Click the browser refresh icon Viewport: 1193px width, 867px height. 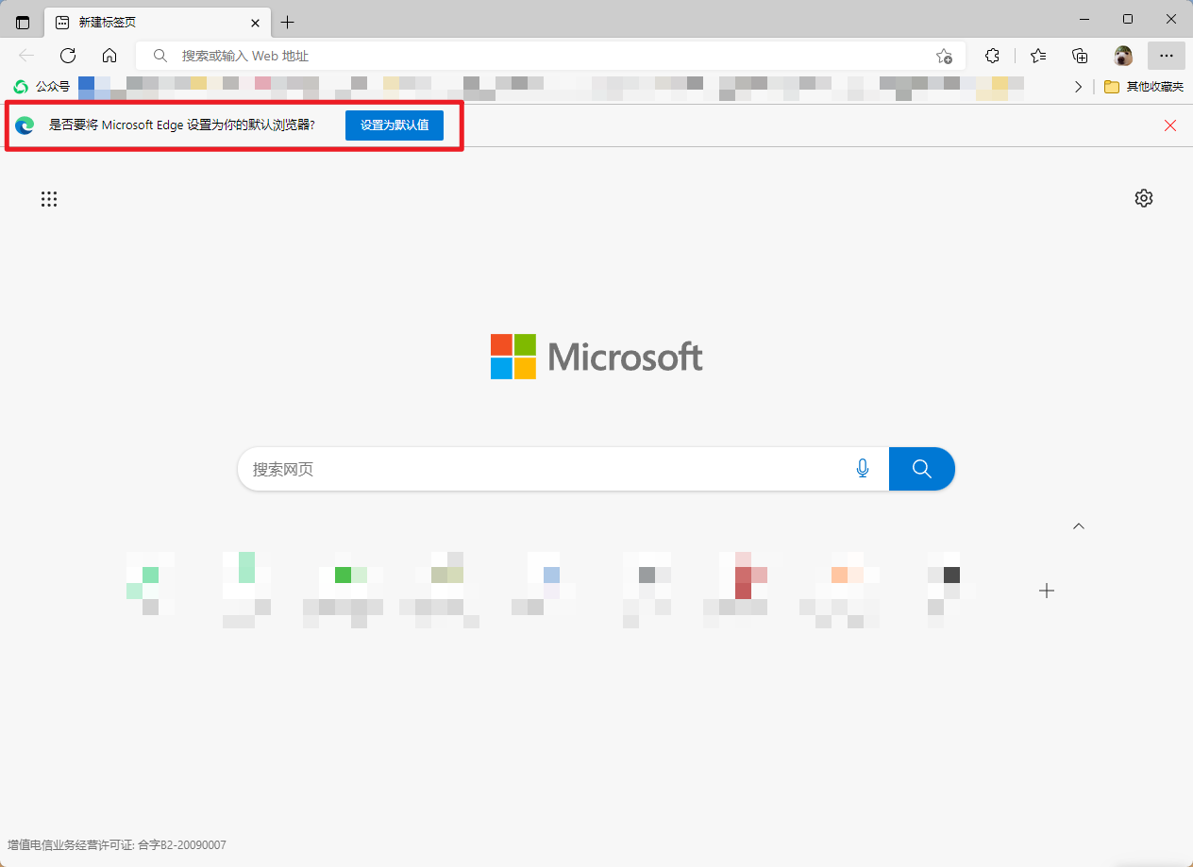pos(68,56)
